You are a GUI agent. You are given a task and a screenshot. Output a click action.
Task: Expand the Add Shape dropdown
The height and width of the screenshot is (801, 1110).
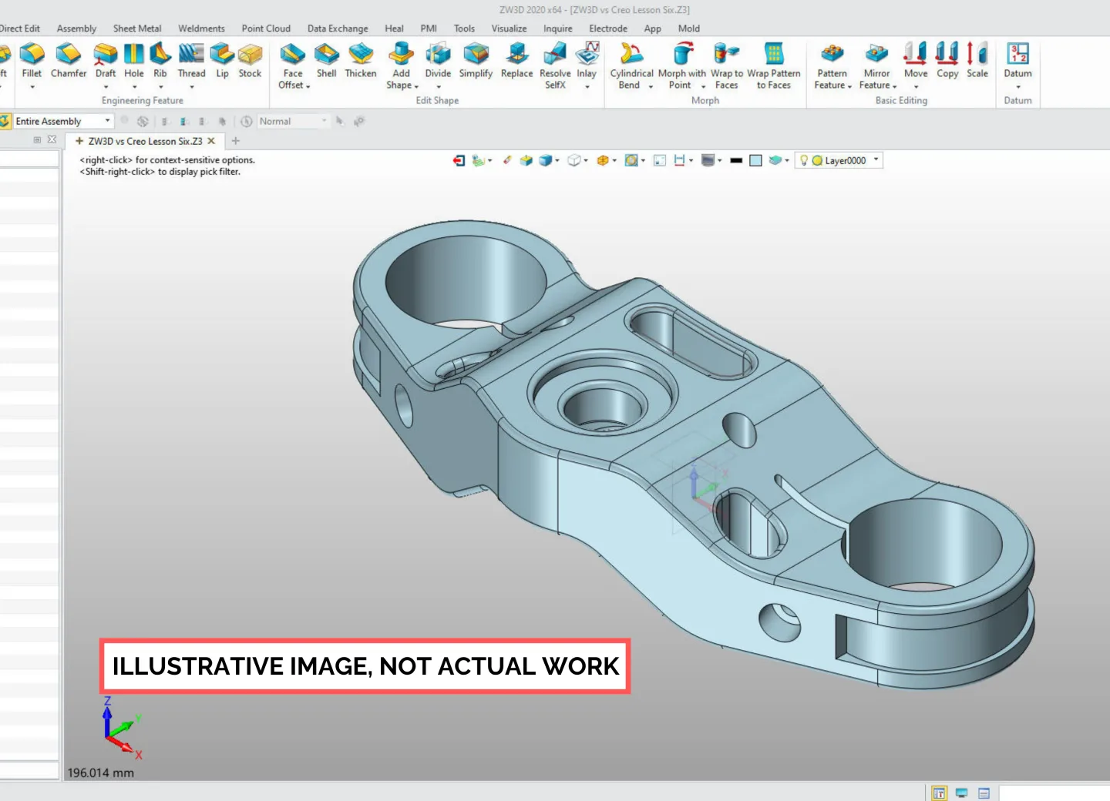point(416,86)
